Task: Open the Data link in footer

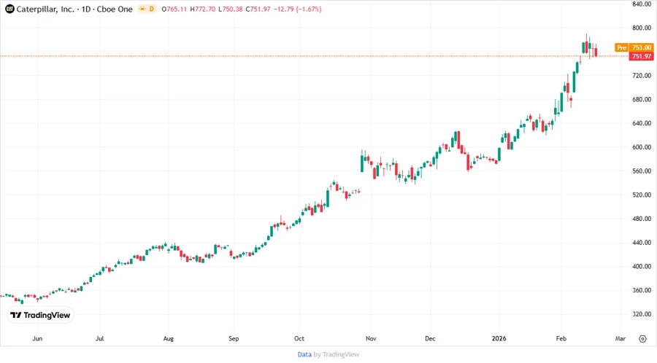Action: click(x=304, y=354)
